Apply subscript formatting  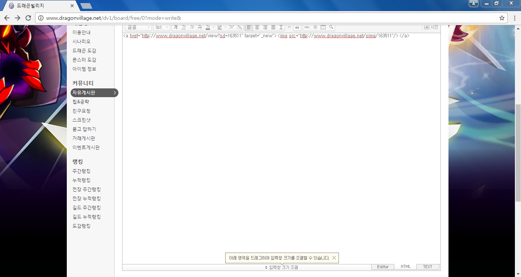point(239,27)
